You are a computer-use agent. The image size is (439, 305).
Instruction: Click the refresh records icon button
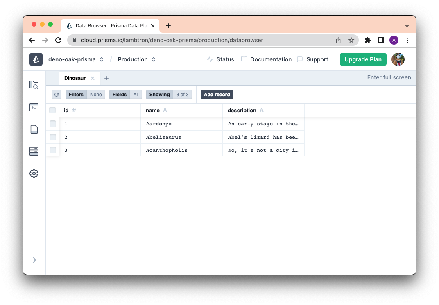(x=57, y=95)
